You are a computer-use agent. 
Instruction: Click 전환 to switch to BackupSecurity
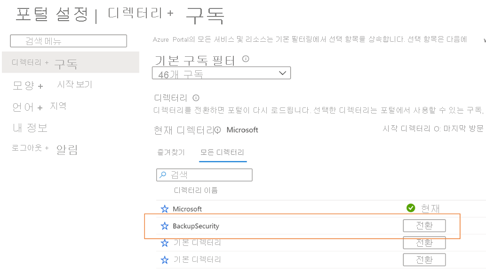click(424, 226)
